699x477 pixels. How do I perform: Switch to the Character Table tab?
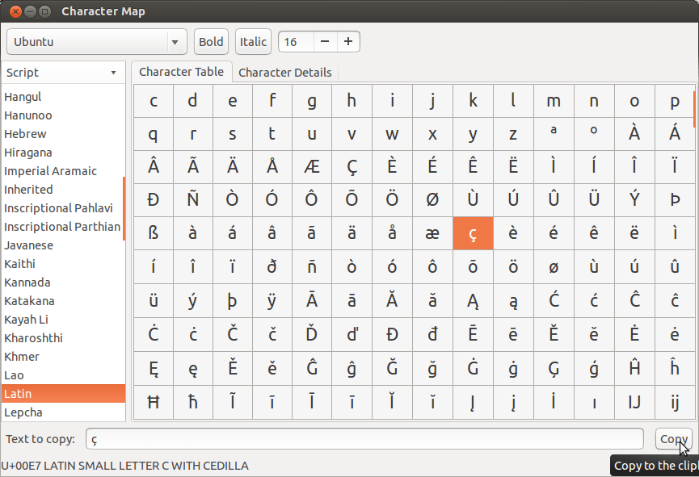pos(181,71)
